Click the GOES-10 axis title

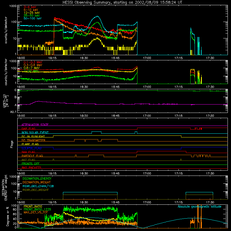point(6,101)
